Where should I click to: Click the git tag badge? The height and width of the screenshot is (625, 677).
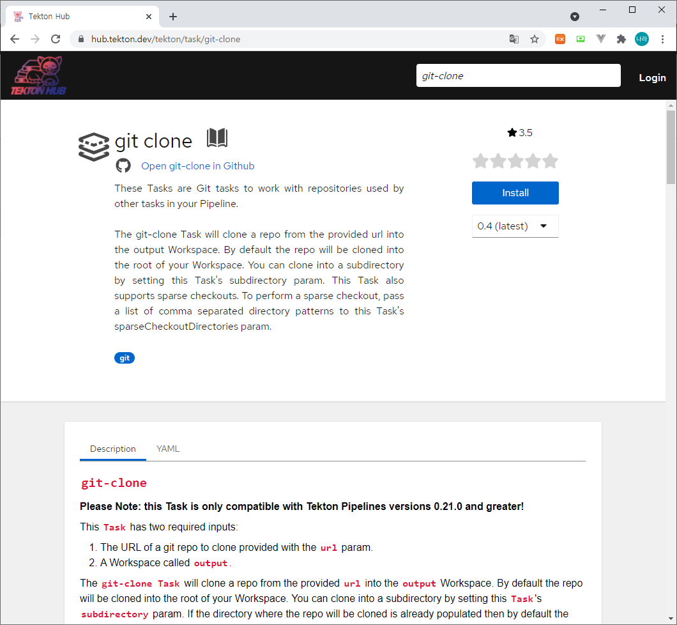pos(125,358)
